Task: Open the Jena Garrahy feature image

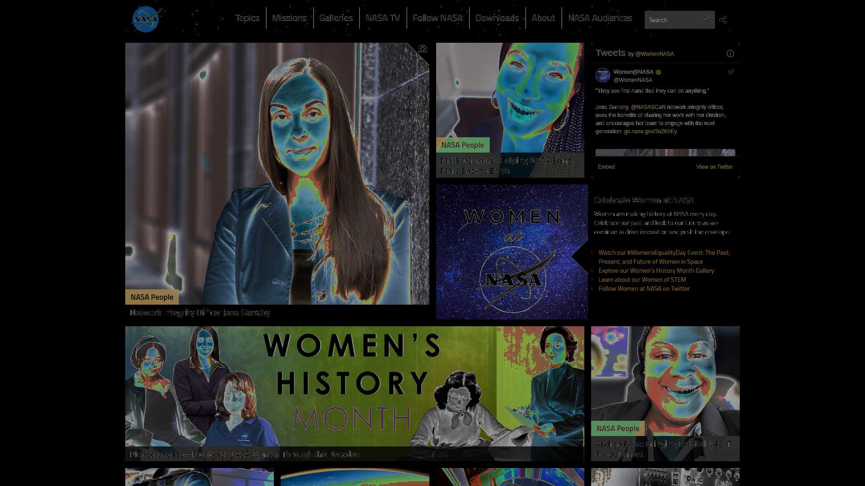Action: 277,174
